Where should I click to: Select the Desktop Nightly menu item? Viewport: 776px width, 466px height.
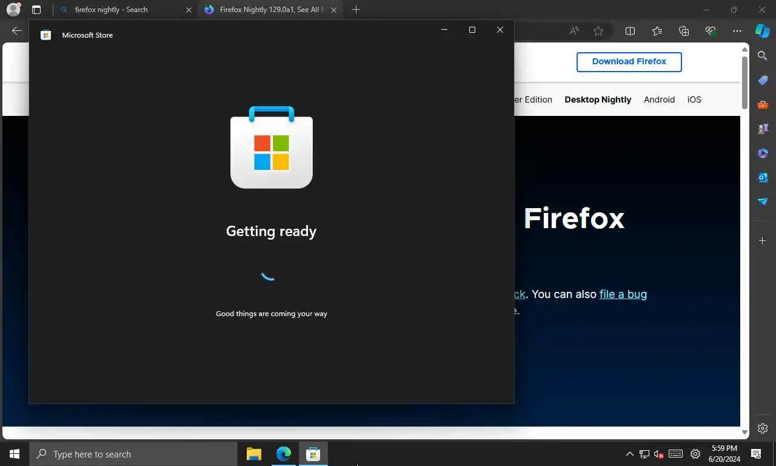(x=598, y=100)
